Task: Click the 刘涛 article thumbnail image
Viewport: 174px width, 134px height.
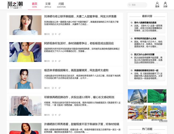Action: pyautogui.click(x=25, y=25)
